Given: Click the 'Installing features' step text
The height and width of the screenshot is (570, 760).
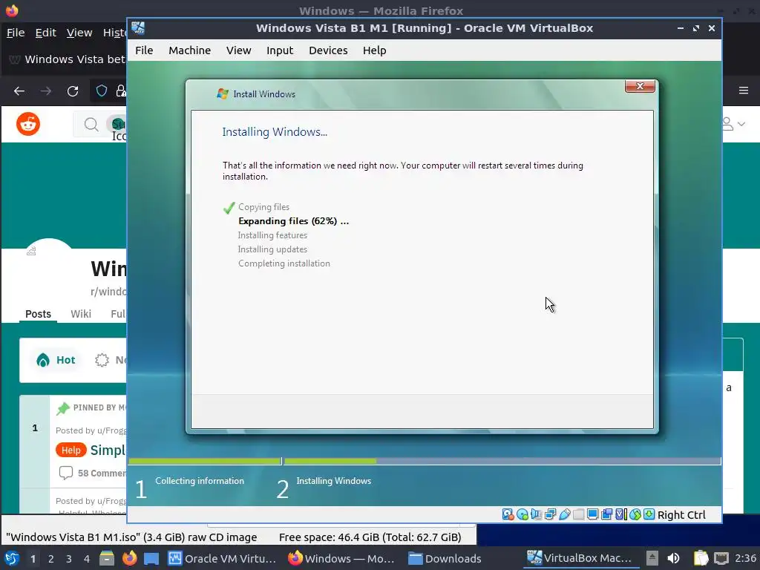Looking at the screenshot, I should coord(272,235).
